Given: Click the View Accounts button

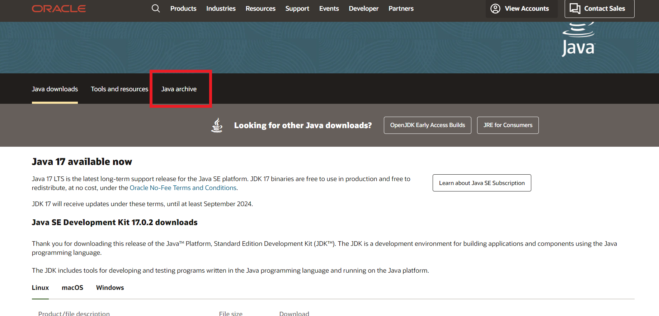Looking at the screenshot, I should click(522, 9).
